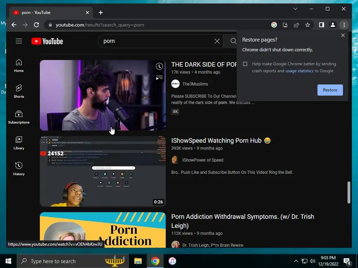Clear the search query with the X
This screenshot has height=268, width=358.
(217, 41)
